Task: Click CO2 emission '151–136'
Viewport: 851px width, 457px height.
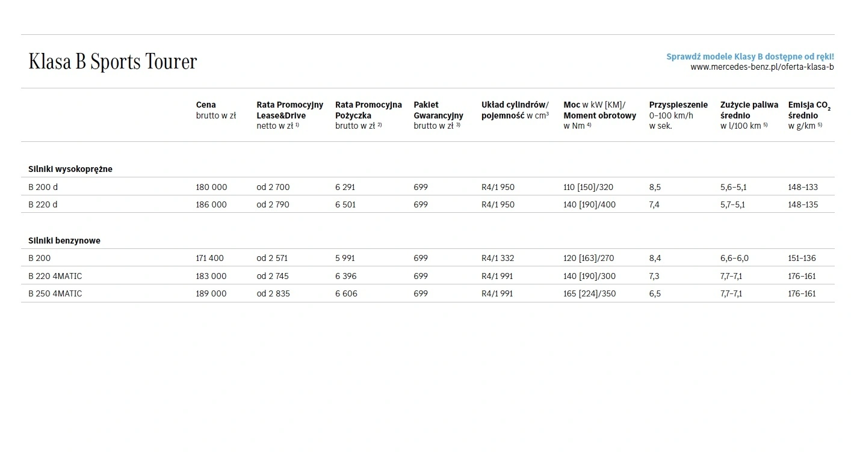Action: 802,258
